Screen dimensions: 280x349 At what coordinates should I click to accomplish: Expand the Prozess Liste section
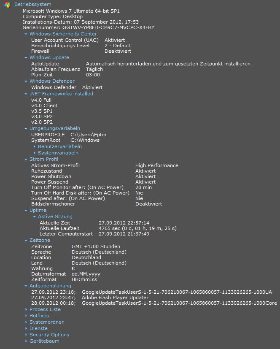tap(45, 309)
